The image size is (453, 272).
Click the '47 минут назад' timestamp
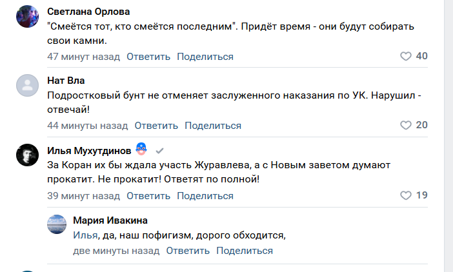(x=84, y=56)
